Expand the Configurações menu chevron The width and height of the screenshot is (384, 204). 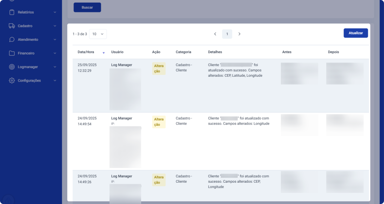tap(55, 80)
